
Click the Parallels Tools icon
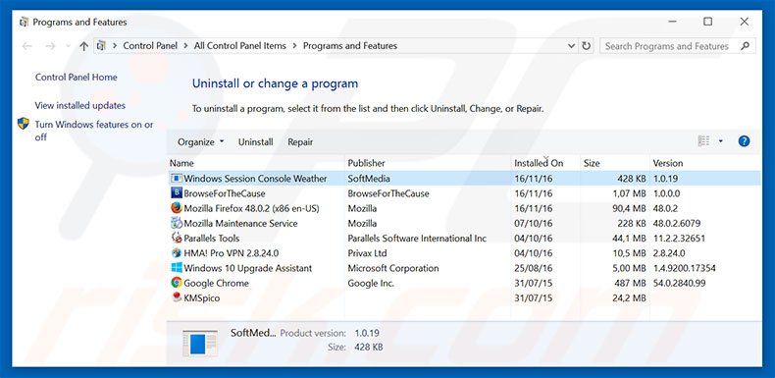[177, 238]
